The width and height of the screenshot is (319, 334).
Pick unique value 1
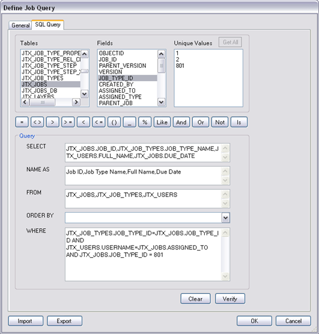(x=177, y=53)
